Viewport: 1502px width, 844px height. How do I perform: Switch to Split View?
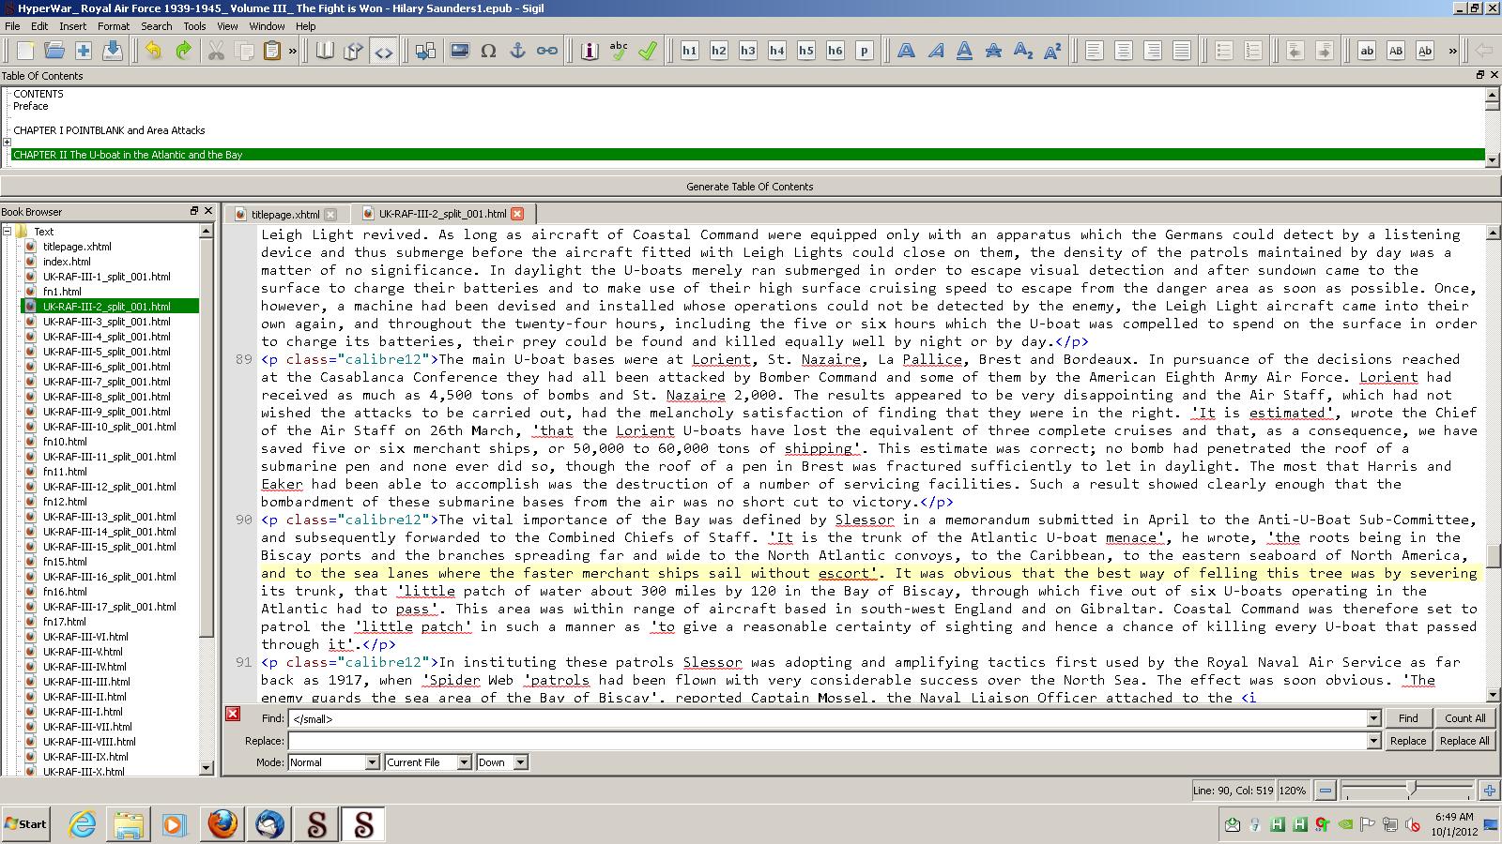[x=354, y=51]
